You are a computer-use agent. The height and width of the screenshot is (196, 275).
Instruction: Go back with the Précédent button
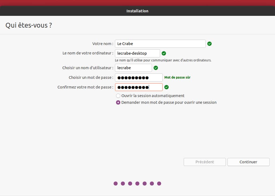pos(205,162)
